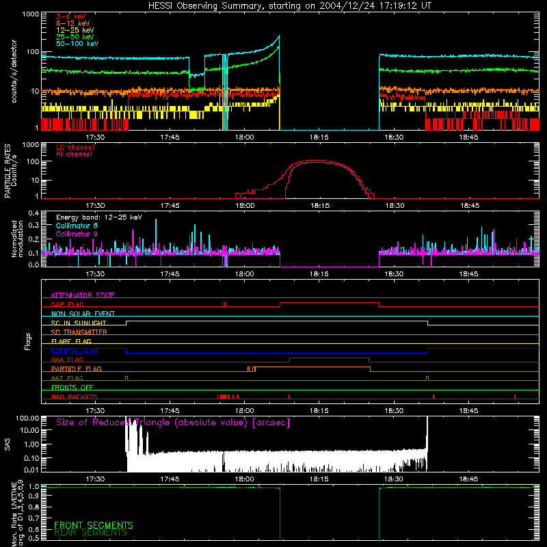Select the 12-25 keV legend label
Screen dimensions: 547x547
pyautogui.click(x=75, y=30)
